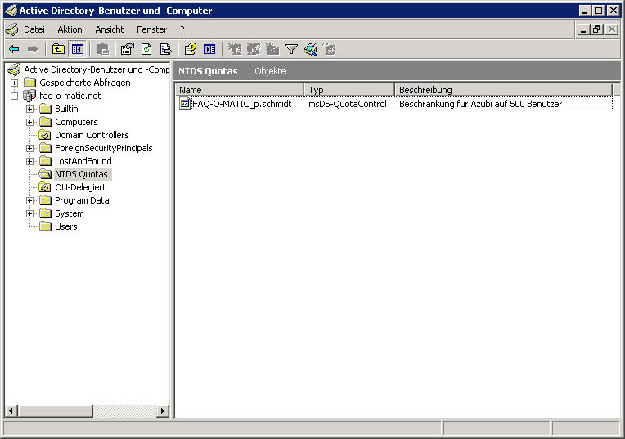Expand the LostAndFound node

pos(30,161)
